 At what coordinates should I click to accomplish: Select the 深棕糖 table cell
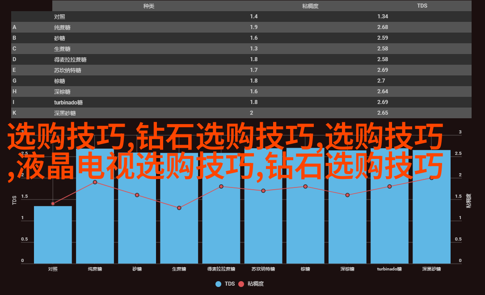click(62, 92)
